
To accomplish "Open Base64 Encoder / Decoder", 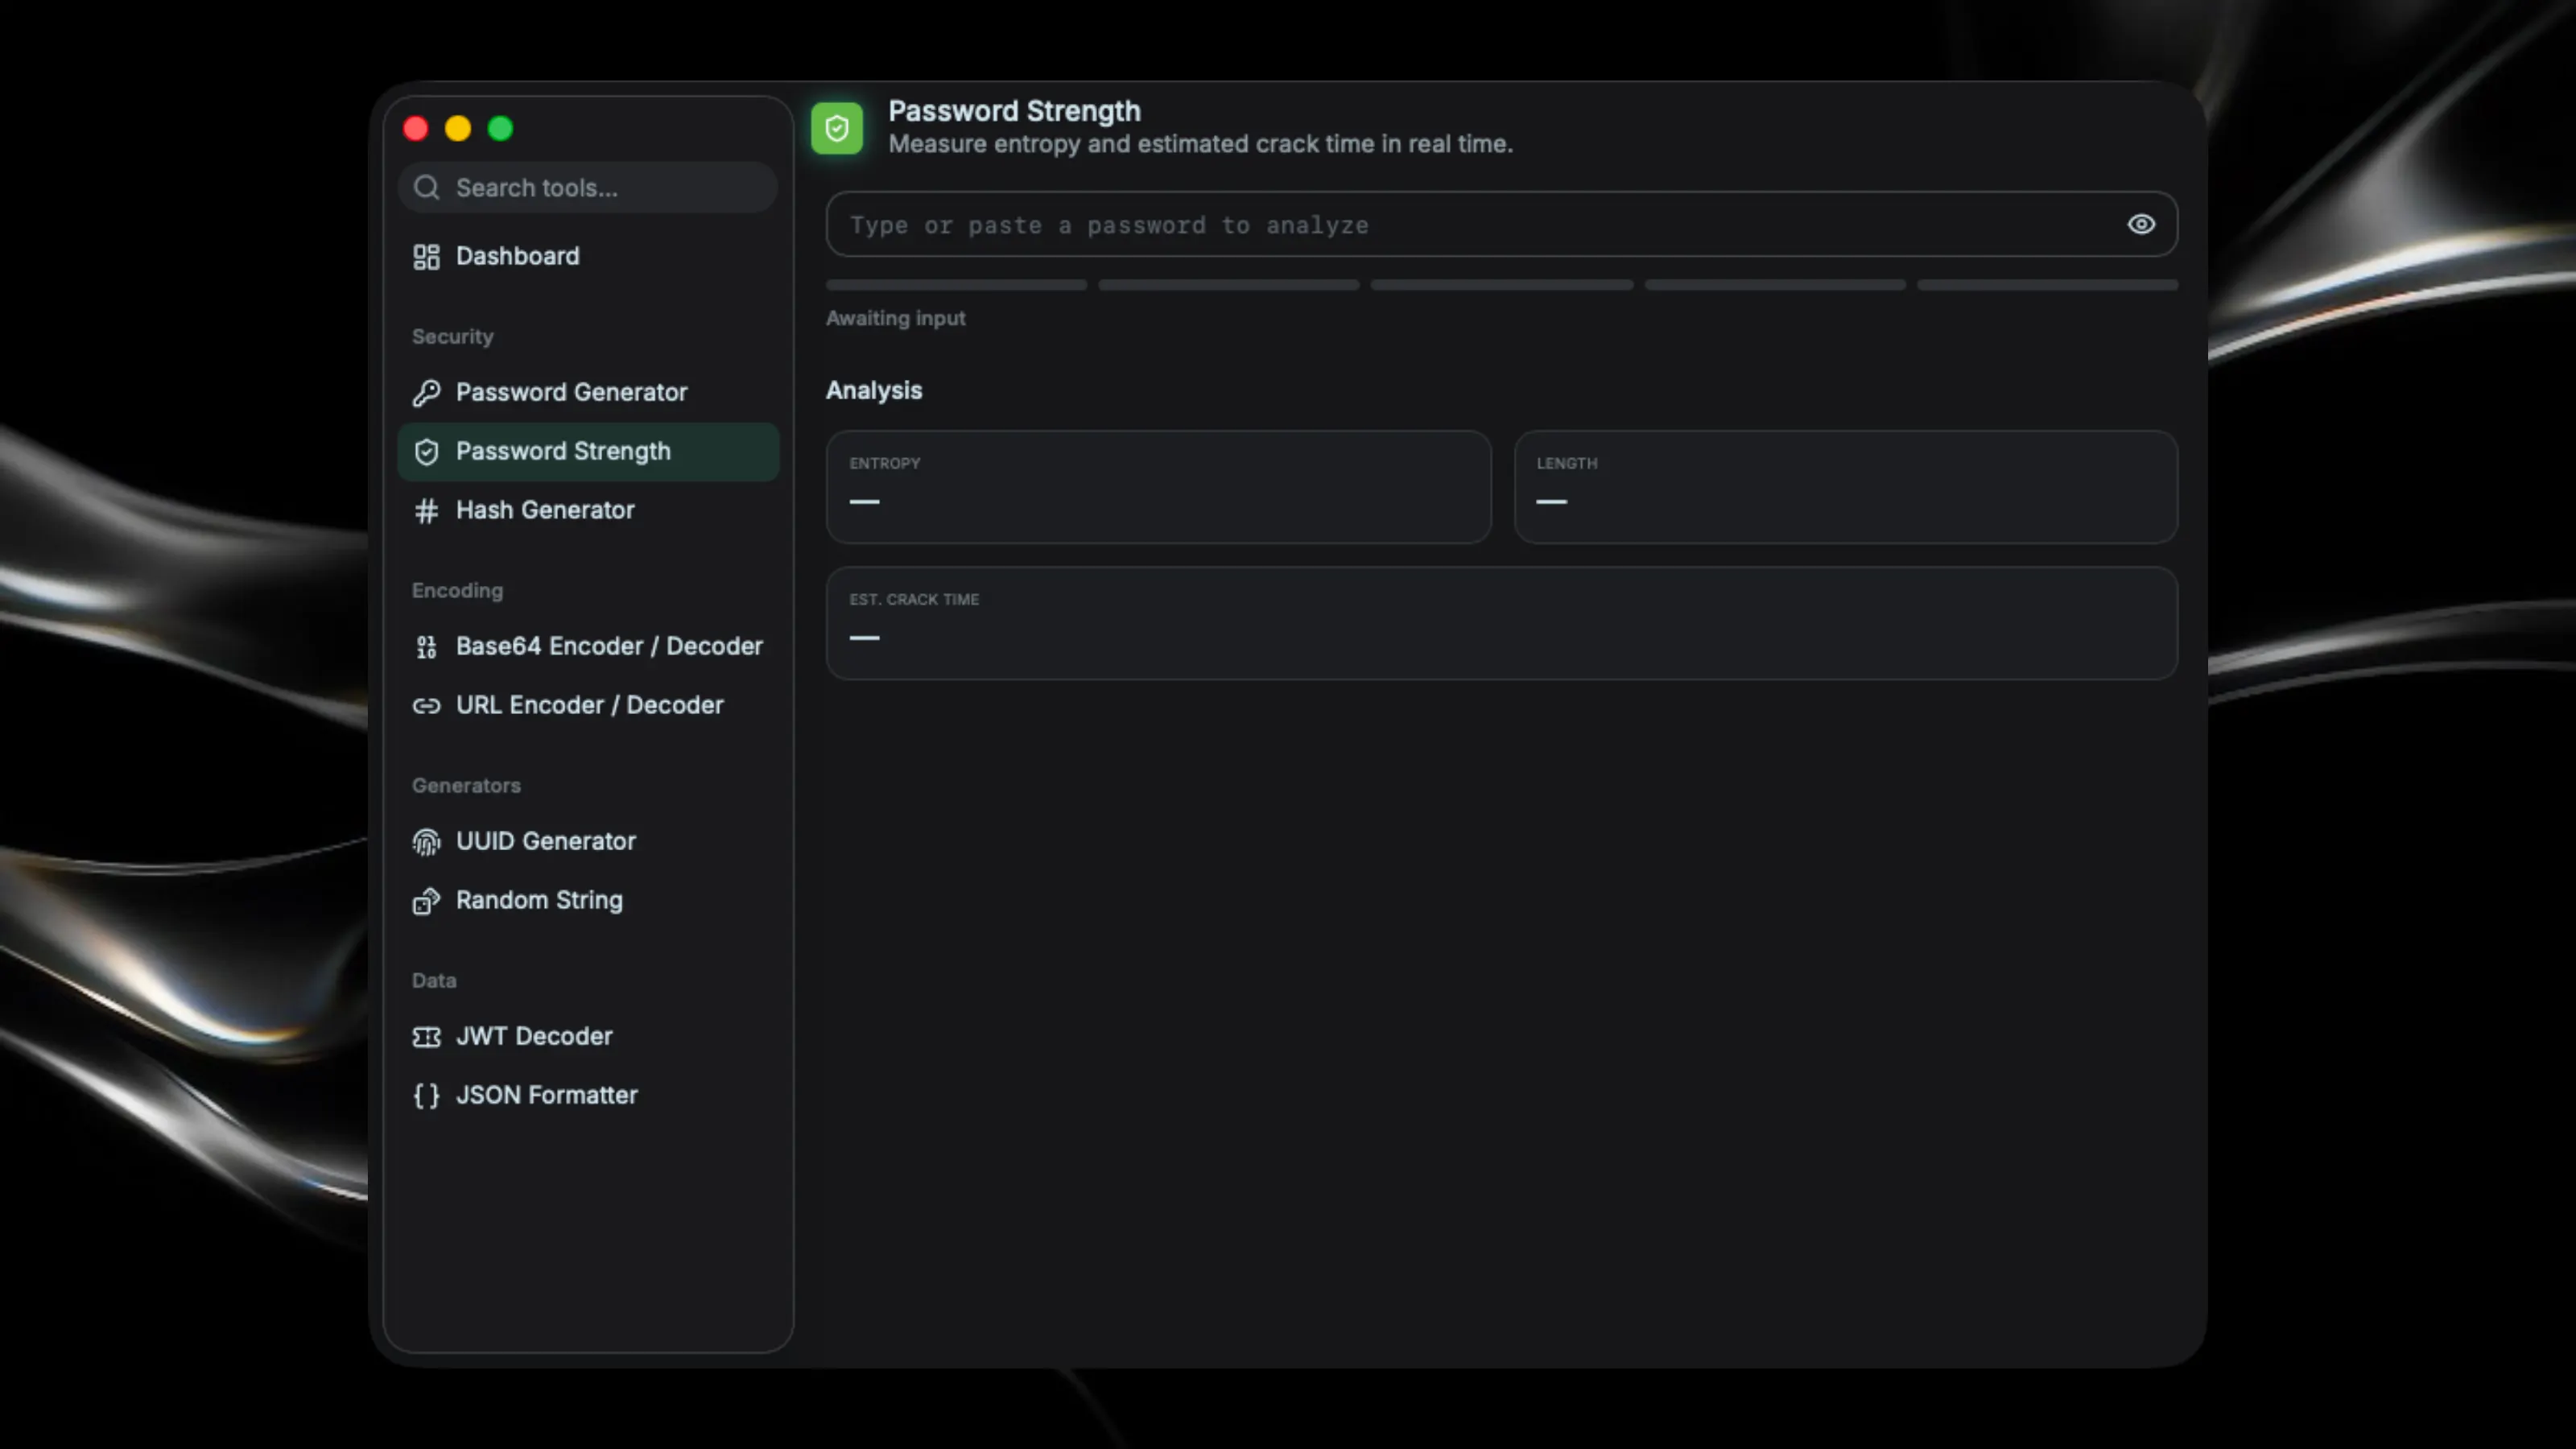I will click(x=588, y=647).
